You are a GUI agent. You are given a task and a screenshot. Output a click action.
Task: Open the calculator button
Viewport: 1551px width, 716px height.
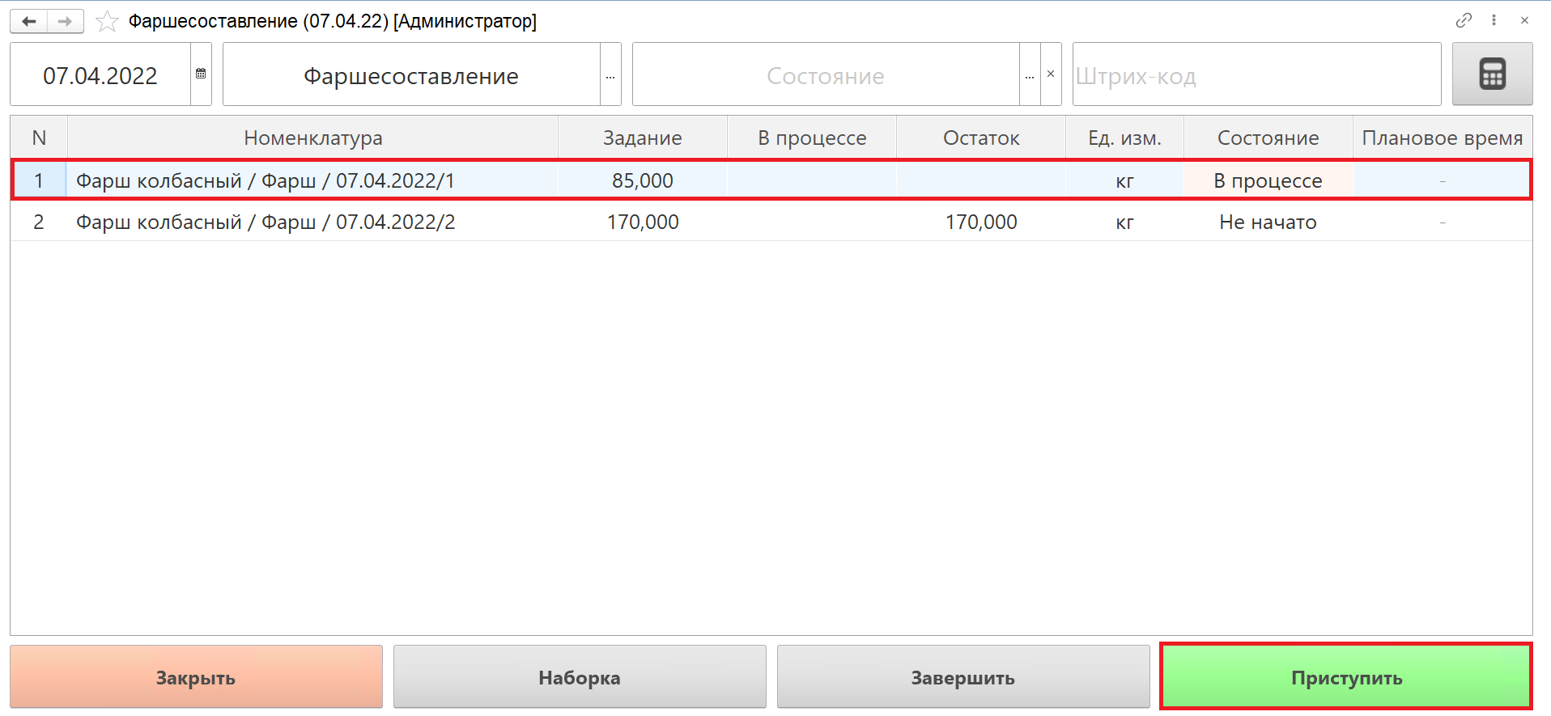(1491, 74)
